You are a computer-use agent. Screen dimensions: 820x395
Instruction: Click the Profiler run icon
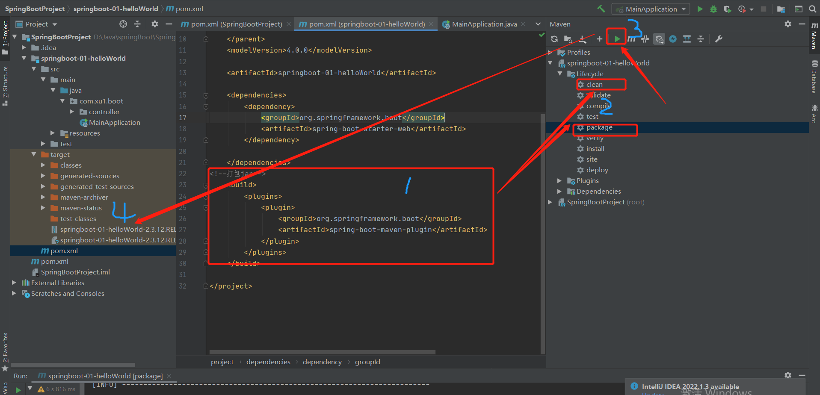click(x=742, y=9)
